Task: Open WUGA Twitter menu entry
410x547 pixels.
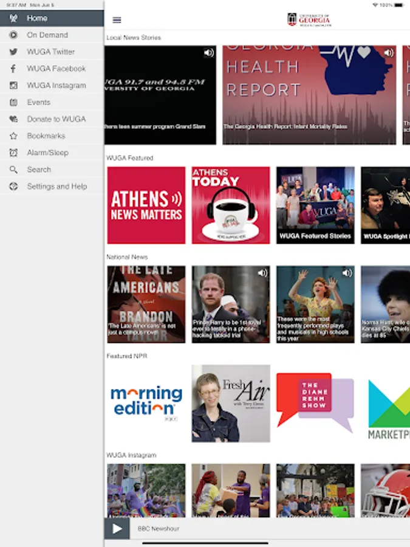Action: [x=52, y=52]
